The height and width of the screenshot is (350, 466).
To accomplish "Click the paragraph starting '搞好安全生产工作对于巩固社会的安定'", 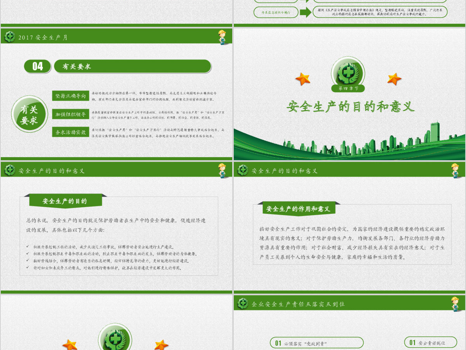I will pyautogui.click(x=352, y=243).
